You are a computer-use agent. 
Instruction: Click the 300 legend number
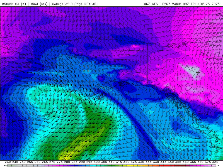click(x=96, y=162)
